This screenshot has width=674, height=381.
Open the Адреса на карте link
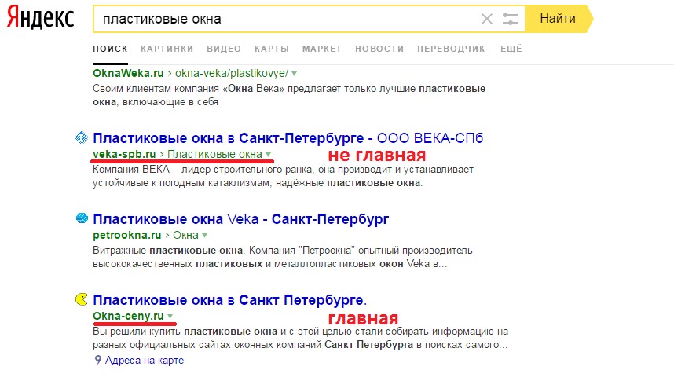coord(145,361)
